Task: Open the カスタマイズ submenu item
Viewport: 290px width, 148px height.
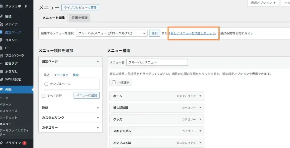Action: click(x=8, y=111)
